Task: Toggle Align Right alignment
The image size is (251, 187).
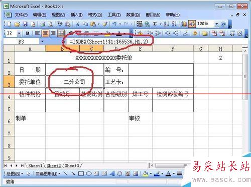Action: click(53, 33)
